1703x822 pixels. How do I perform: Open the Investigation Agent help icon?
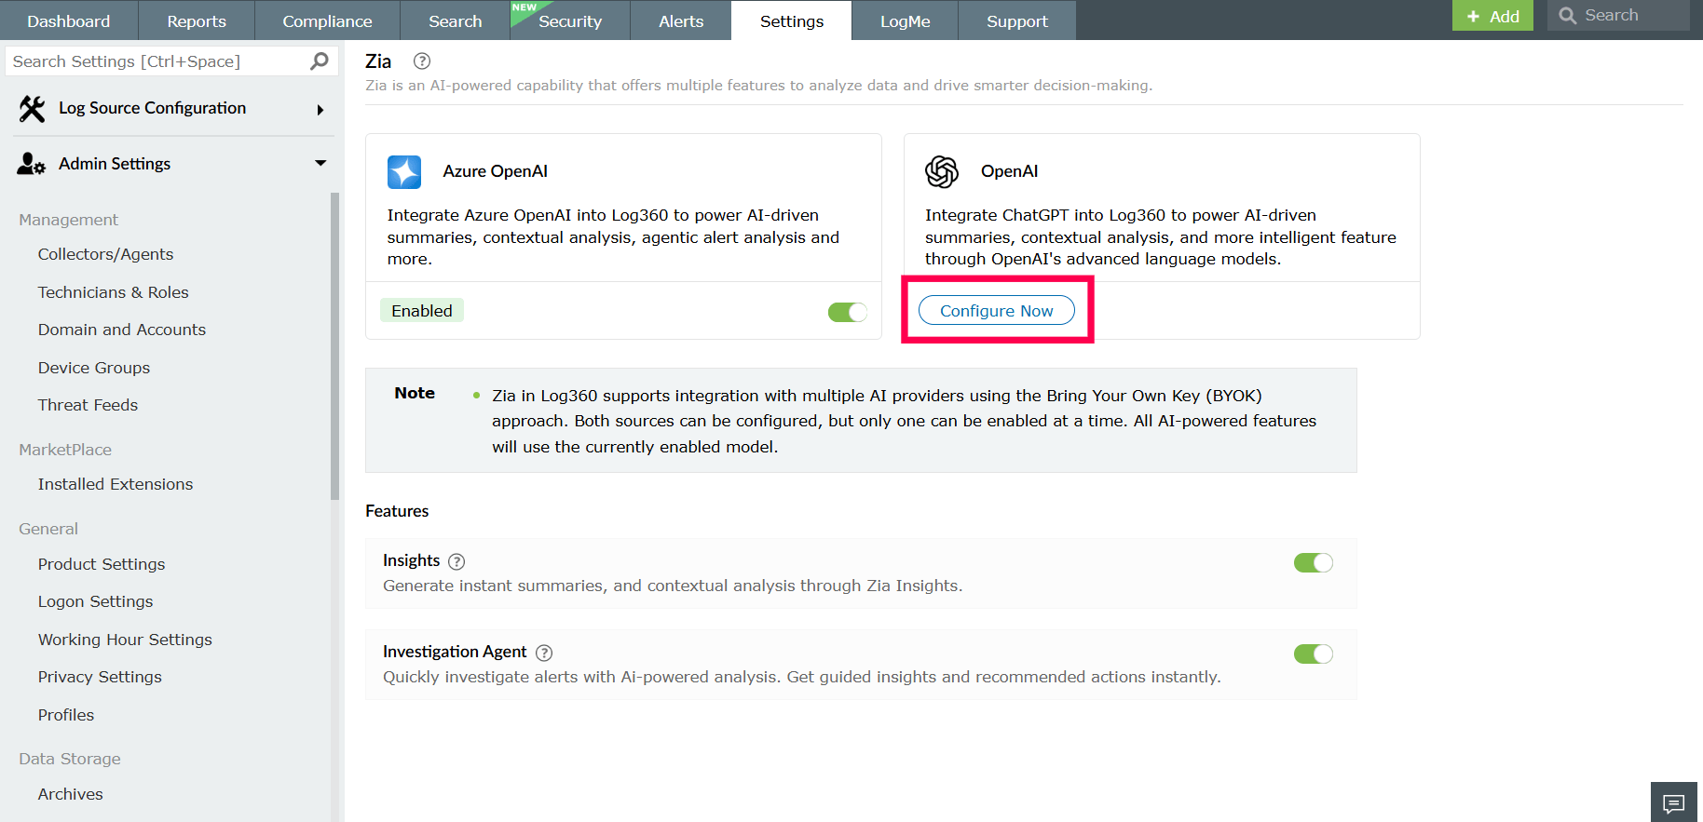pyautogui.click(x=544, y=653)
